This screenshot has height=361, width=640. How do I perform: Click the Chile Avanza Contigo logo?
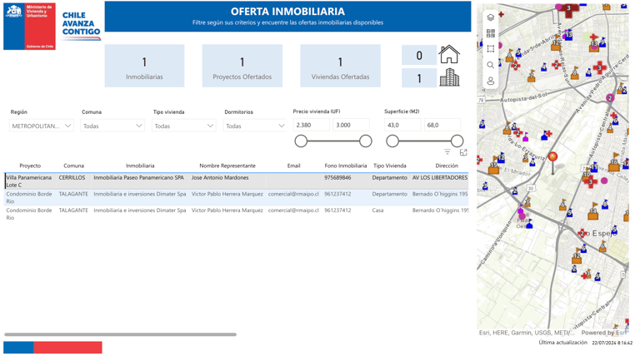(81, 25)
